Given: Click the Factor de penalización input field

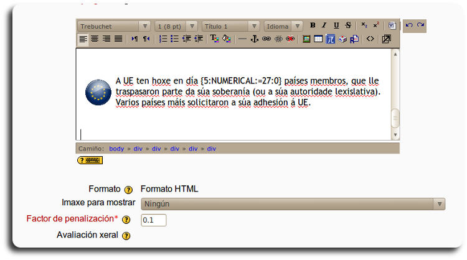Looking at the screenshot, I should [153, 220].
